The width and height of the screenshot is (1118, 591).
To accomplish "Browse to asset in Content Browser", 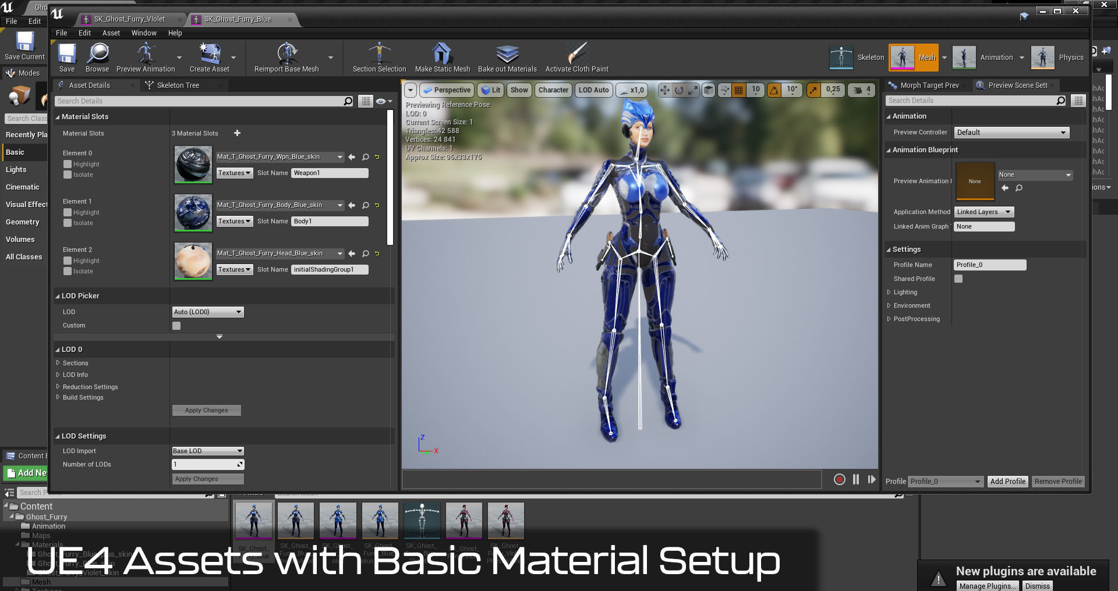I will tap(97, 58).
